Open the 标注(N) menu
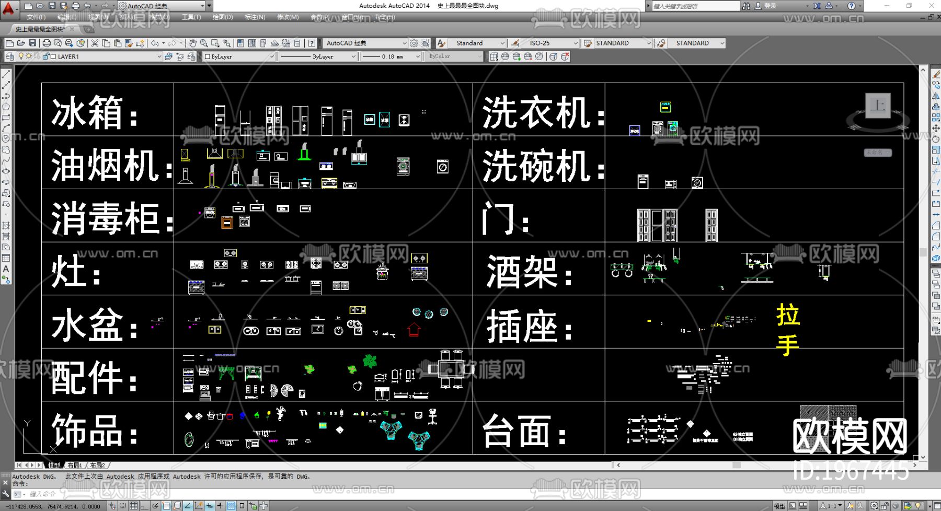Image resolution: width=941 pixels, height=511 pixels. tap(255, 17)
